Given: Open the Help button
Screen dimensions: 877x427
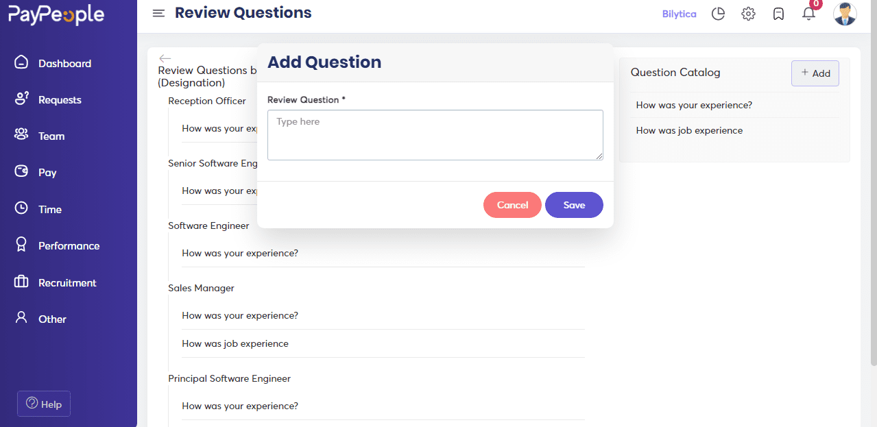Looking at the screenshot, I should coord(44,404).
